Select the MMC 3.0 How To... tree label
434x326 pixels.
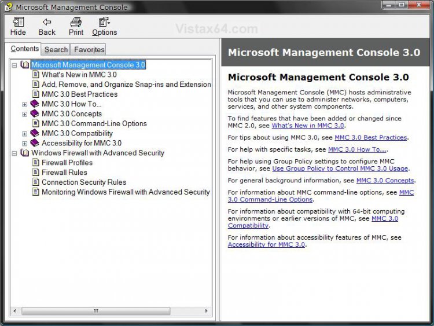tap(71, 104)
